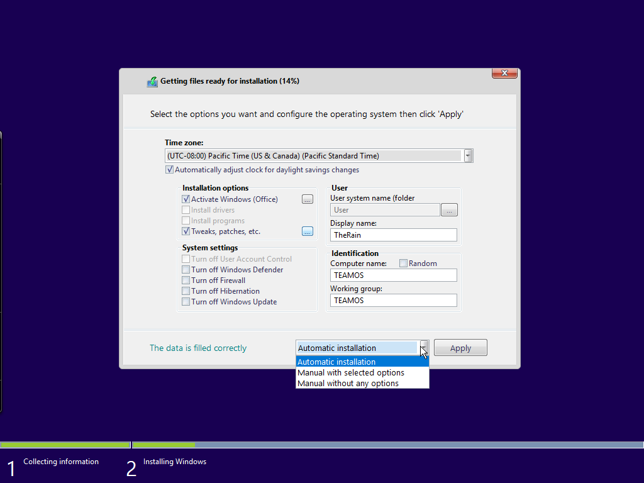The width and height of the screenshot is (644, 483).
Task: Choose Manual without any options
Action: point(362,383)
